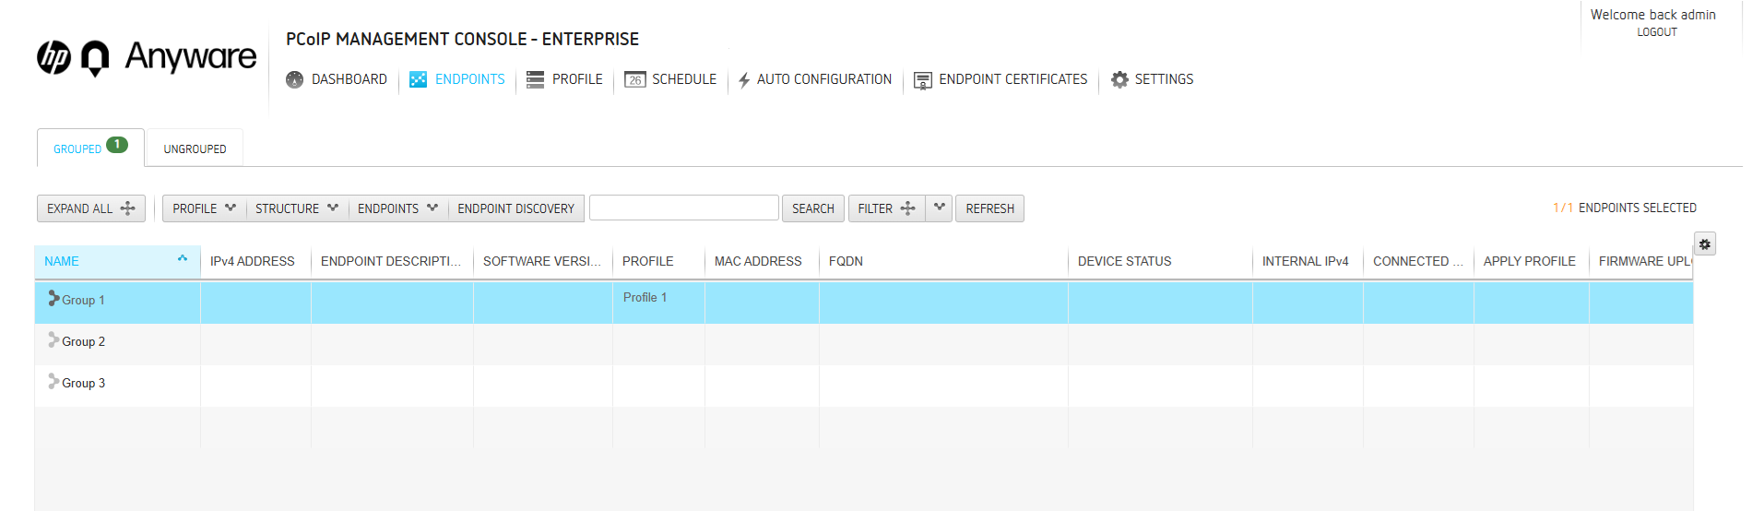The image size is (1752, 511).
Task: Expand Group 2 tree node
Action: 53,339
